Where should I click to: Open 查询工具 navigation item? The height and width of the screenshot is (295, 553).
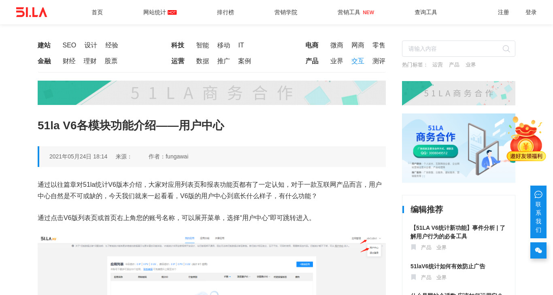click(426, 12)
